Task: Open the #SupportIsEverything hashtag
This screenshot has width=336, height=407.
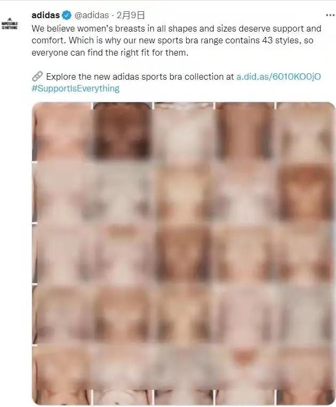Action: [x=75, y=88]
